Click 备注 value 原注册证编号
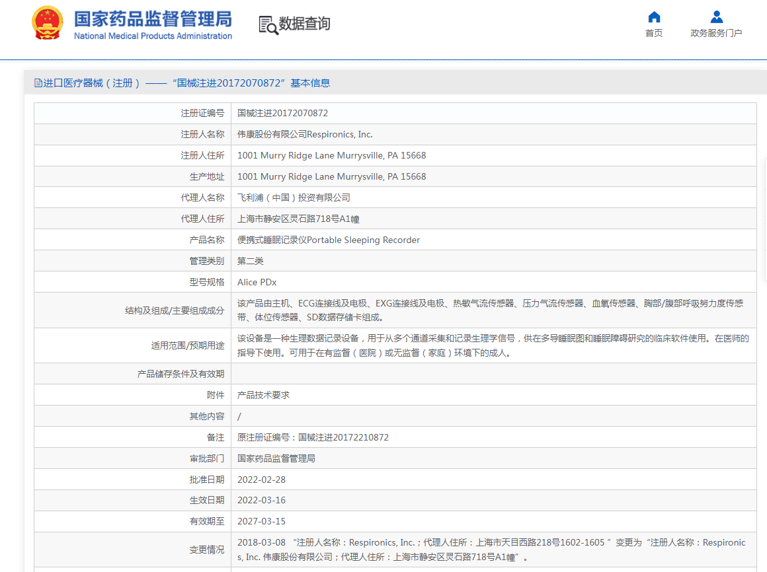 (313, 437)
